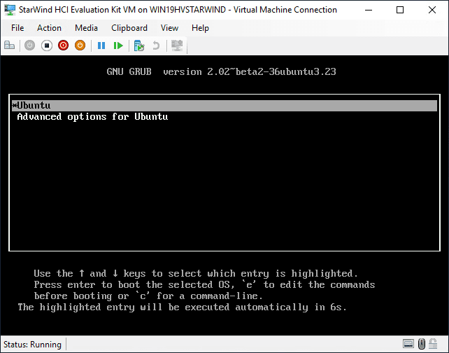
Task: Click the keyboard status icon
Action: point(408,343)
